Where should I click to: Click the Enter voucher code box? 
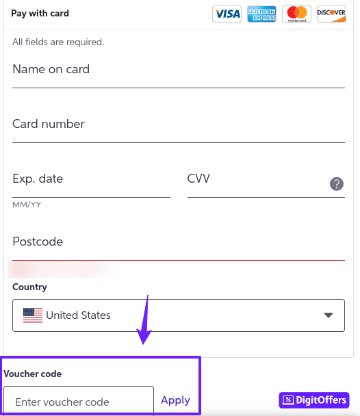79,401
